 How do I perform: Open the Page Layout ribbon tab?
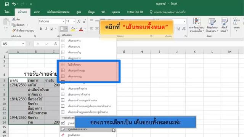[58, 12]
